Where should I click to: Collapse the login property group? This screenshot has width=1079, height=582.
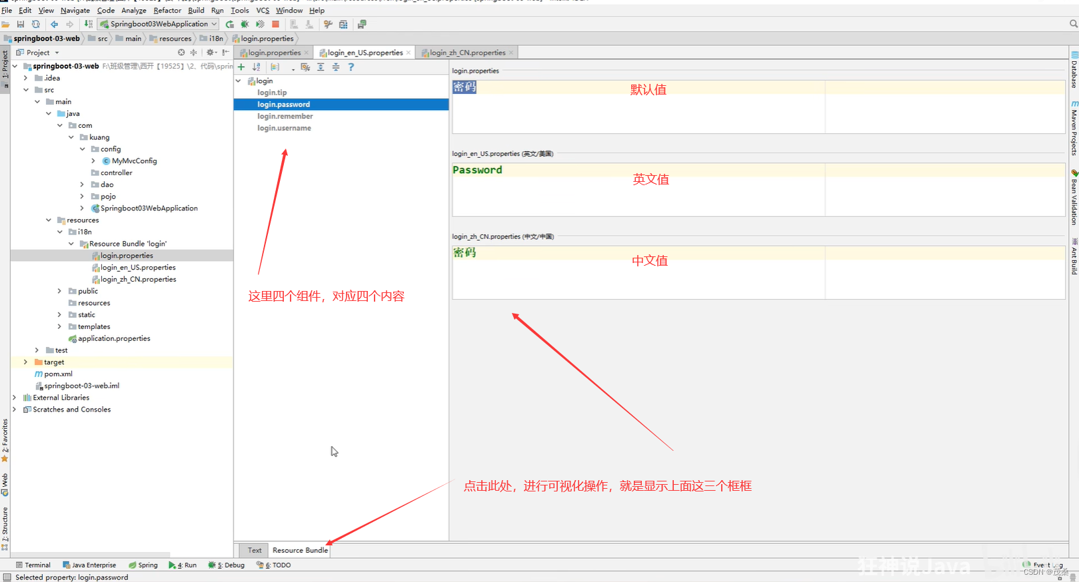239,81
